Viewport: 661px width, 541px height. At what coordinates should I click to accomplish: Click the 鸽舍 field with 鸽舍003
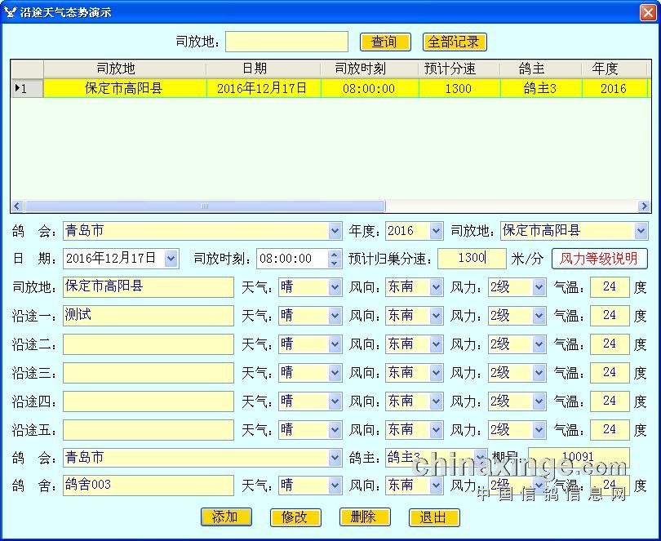pyautogui.click(x=149, y=486)
